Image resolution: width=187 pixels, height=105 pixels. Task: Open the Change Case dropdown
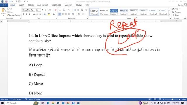pyautogui.click(x=50, y=10)
